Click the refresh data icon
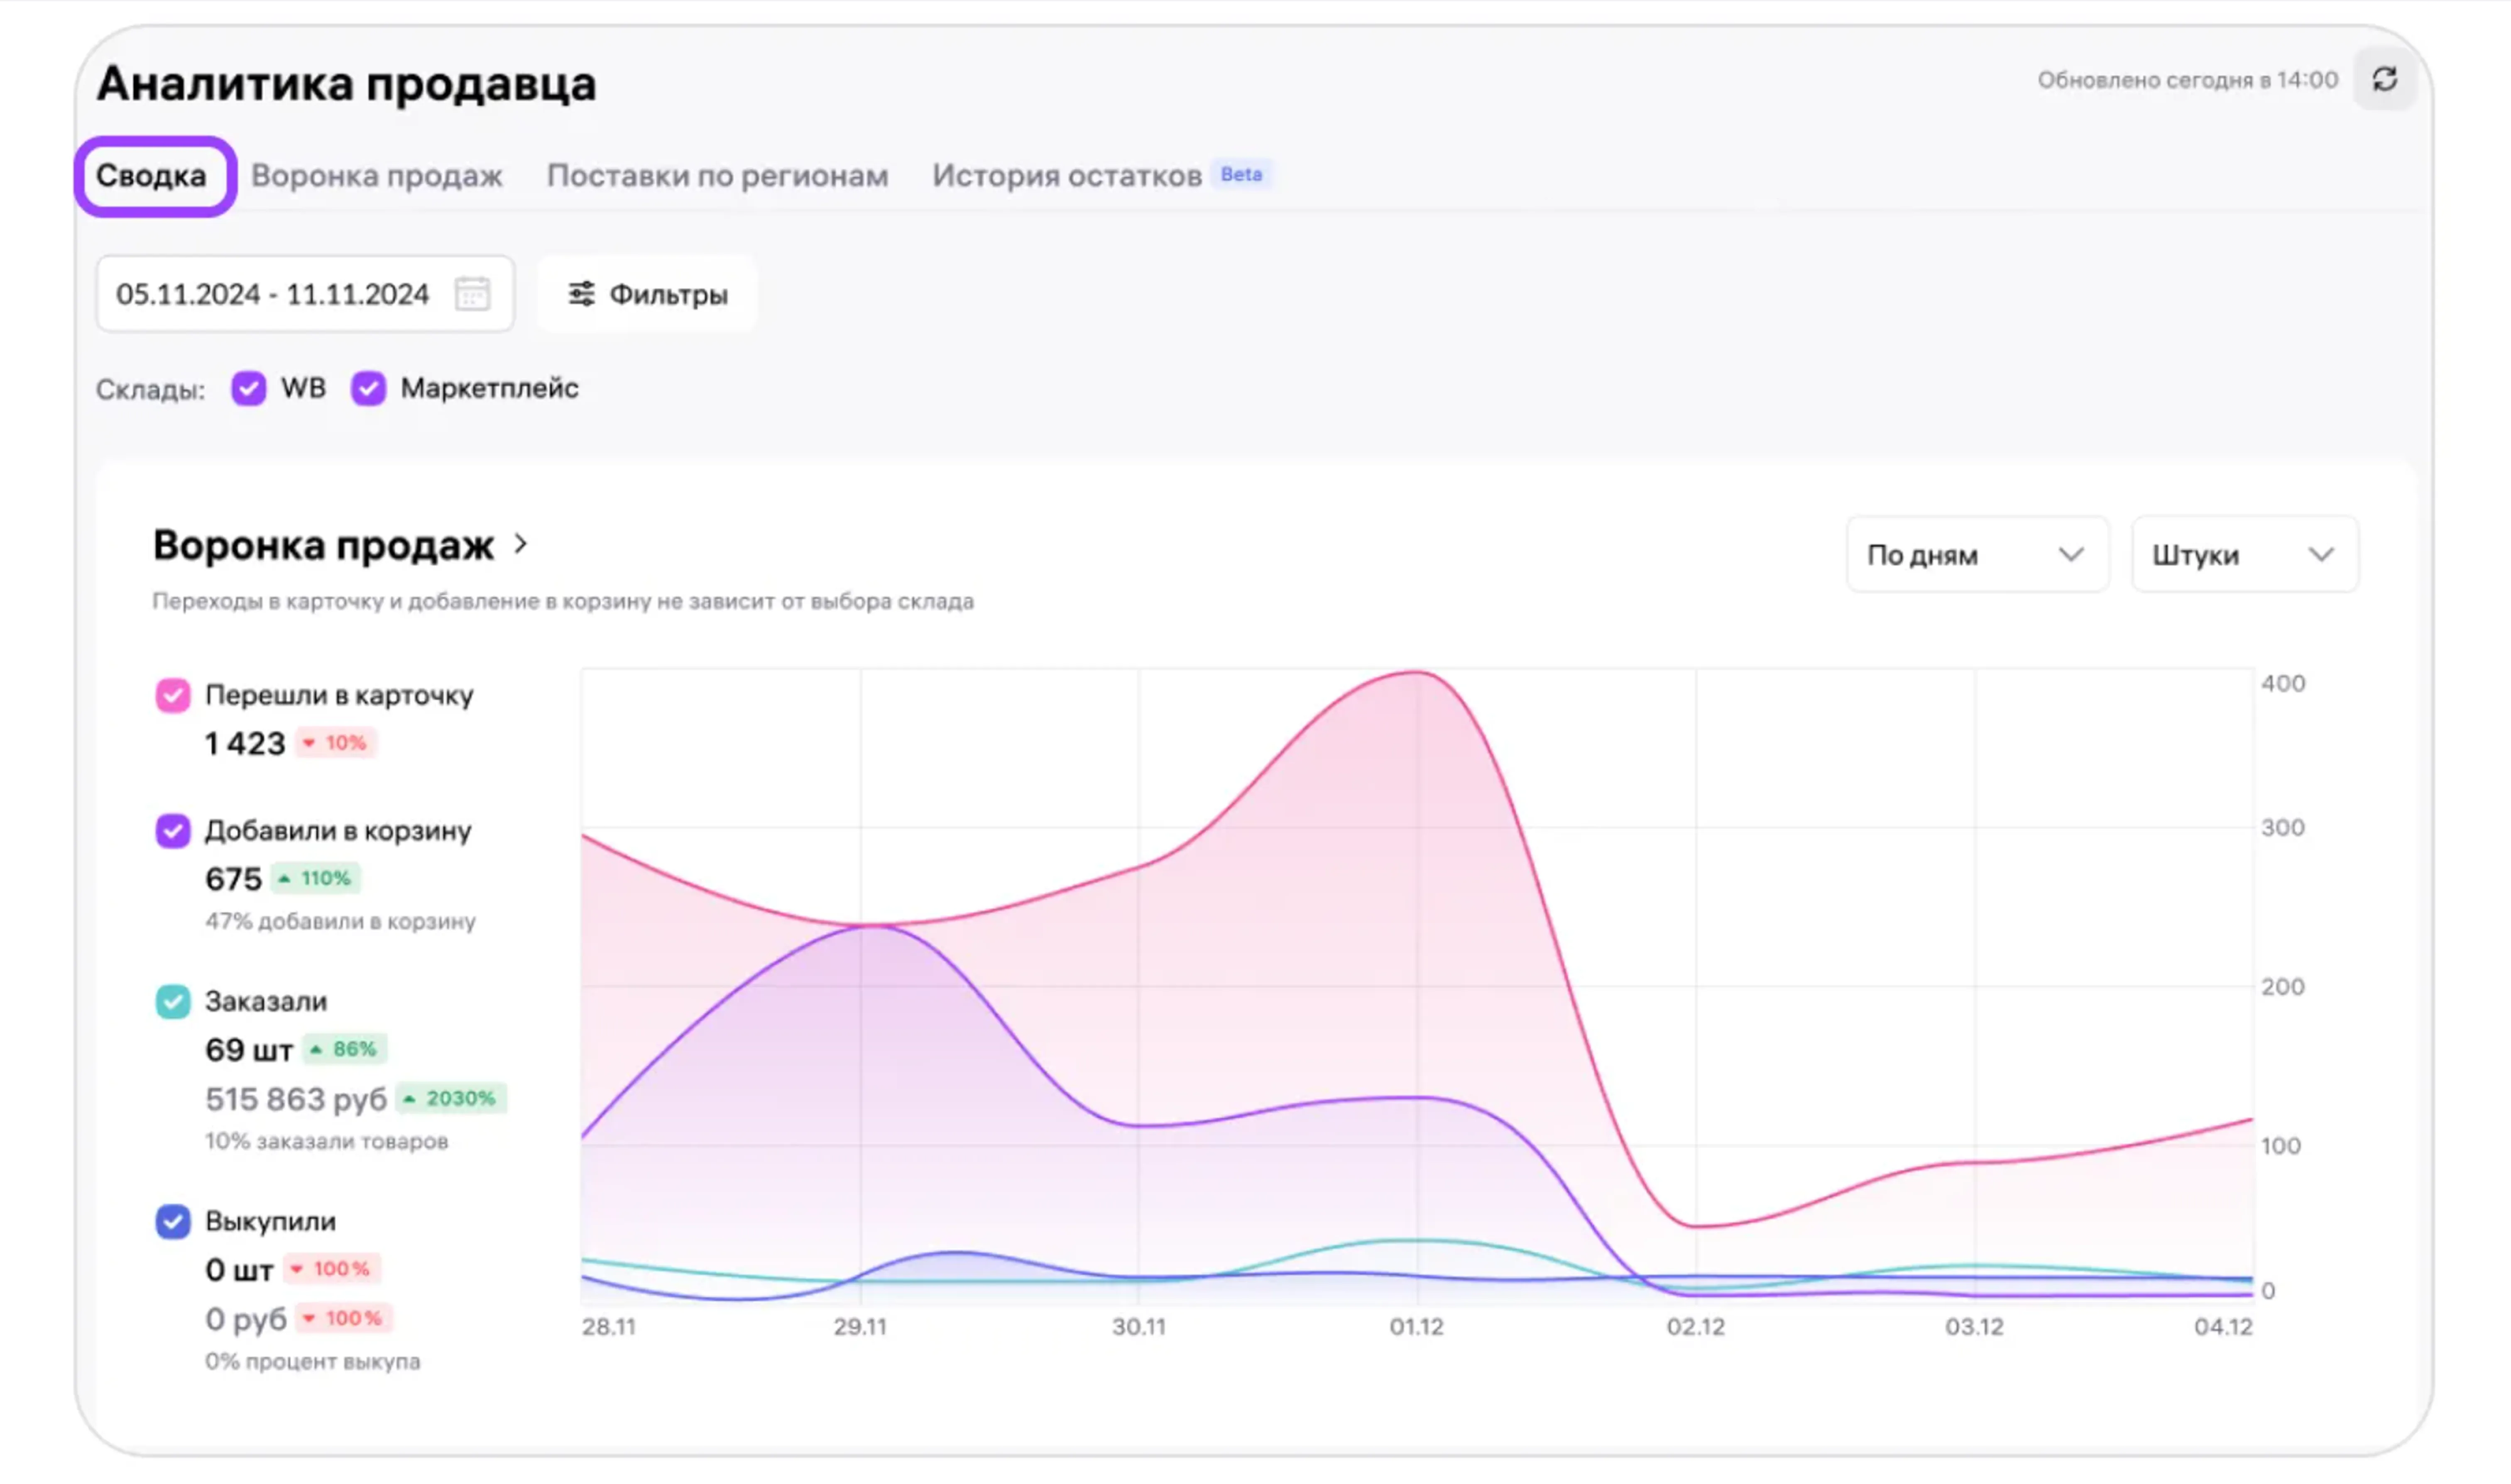2511x1484 pixels. pos(2384,79)
